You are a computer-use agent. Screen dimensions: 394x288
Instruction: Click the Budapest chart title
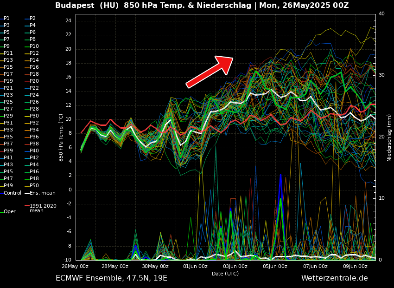coord(202,6)
